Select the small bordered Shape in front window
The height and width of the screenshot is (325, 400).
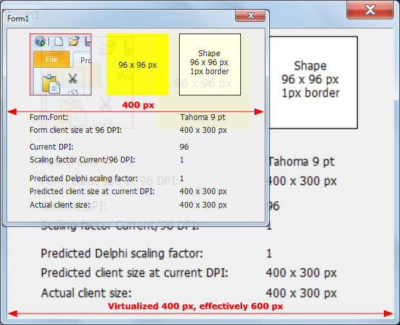pos(210,64)
